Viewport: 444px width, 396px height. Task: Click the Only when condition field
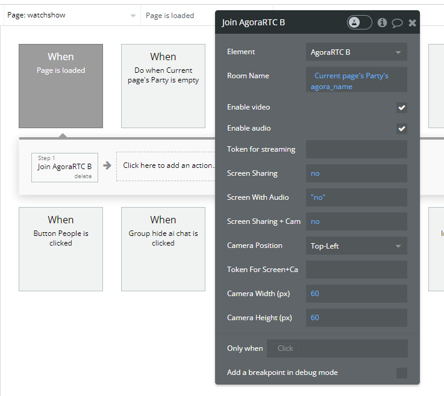pos(337,348)
